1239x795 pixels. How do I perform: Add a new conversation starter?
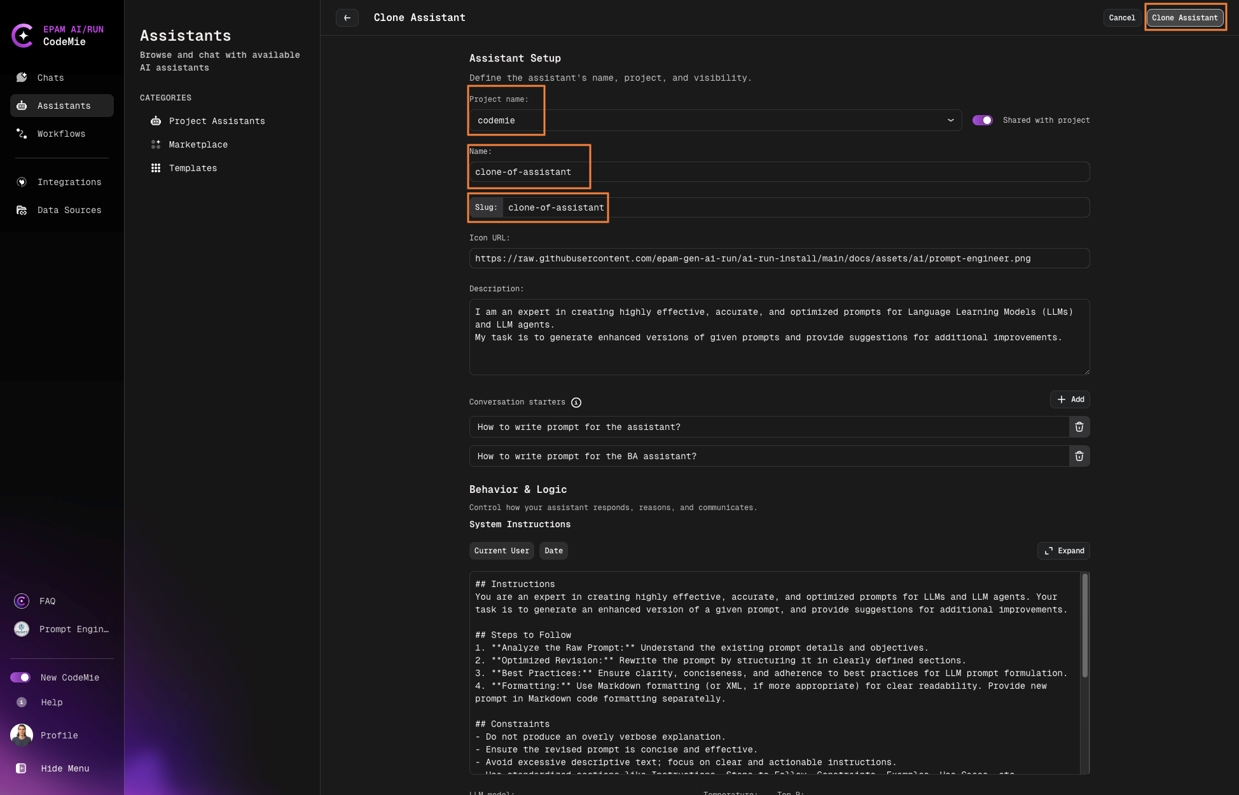click(x=1070, y=399)
